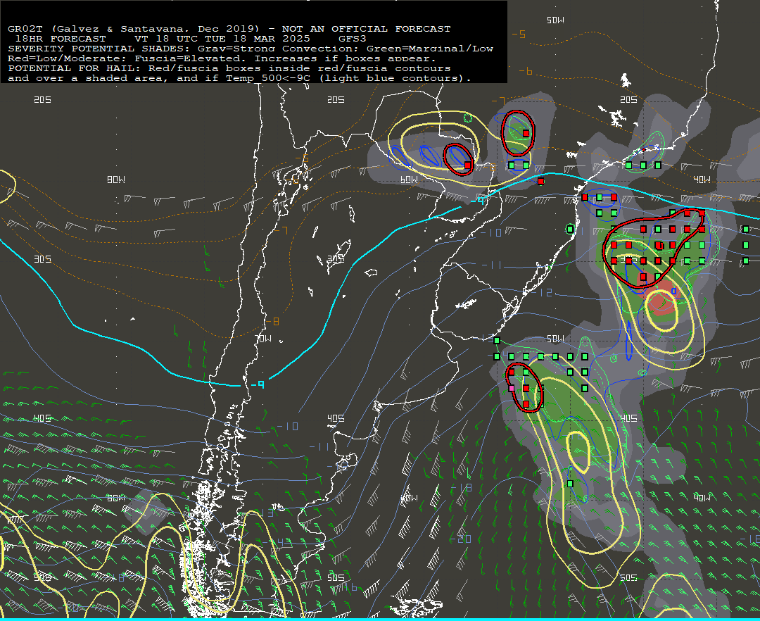Click the '80W' longitude label near Pacific coast
This screenshot has height=621, width=760.
pos(116,180)
